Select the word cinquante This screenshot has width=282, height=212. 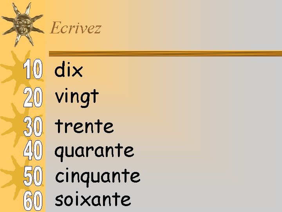(98, 177)
